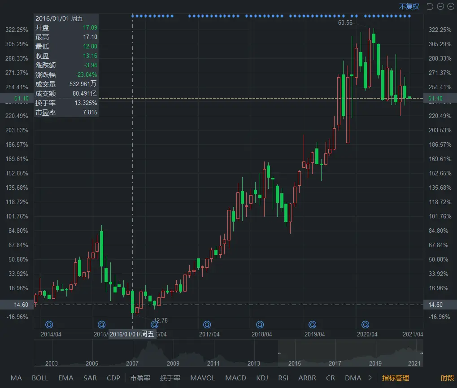Image resolution: width=457 pixels, height=388 pixels.
Task: Open the Q event marker above 2014/04
Action: click(x=50, y=324)
